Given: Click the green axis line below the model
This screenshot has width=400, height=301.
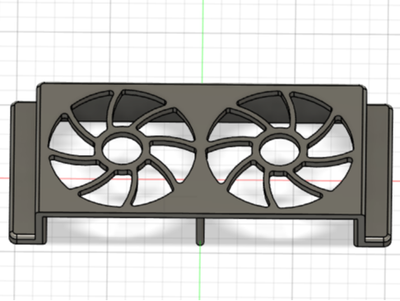Looking at the screenshot, I should (x=199, y=272).
